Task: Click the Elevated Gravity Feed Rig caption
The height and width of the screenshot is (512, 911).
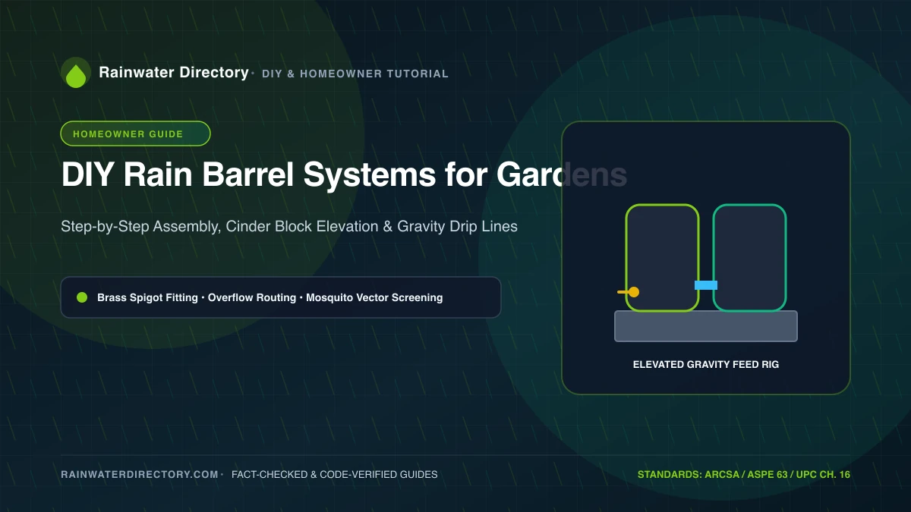Action: click(706, 365)
